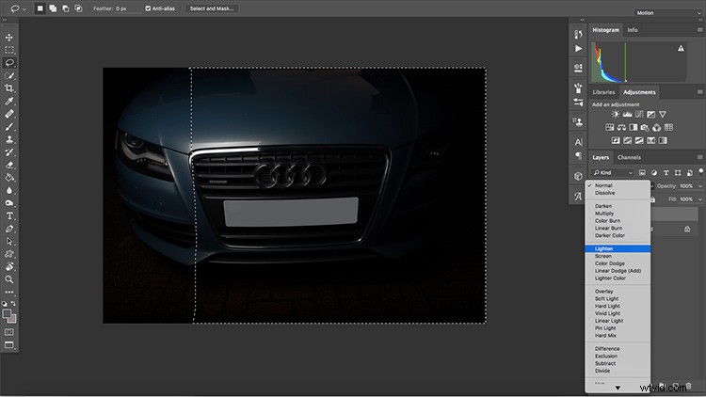The image size is (706, 397).
Task: Open the Actions play panel icon
Action: [x=578, y=49]
